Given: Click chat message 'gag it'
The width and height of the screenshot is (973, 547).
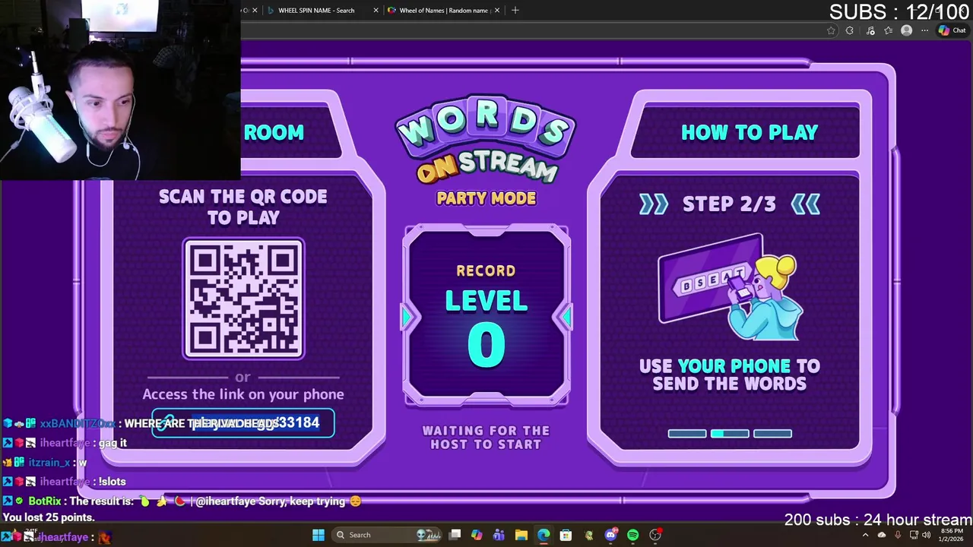Looking at the screenshot, I should pyautogui.click(x=113, y=443).
